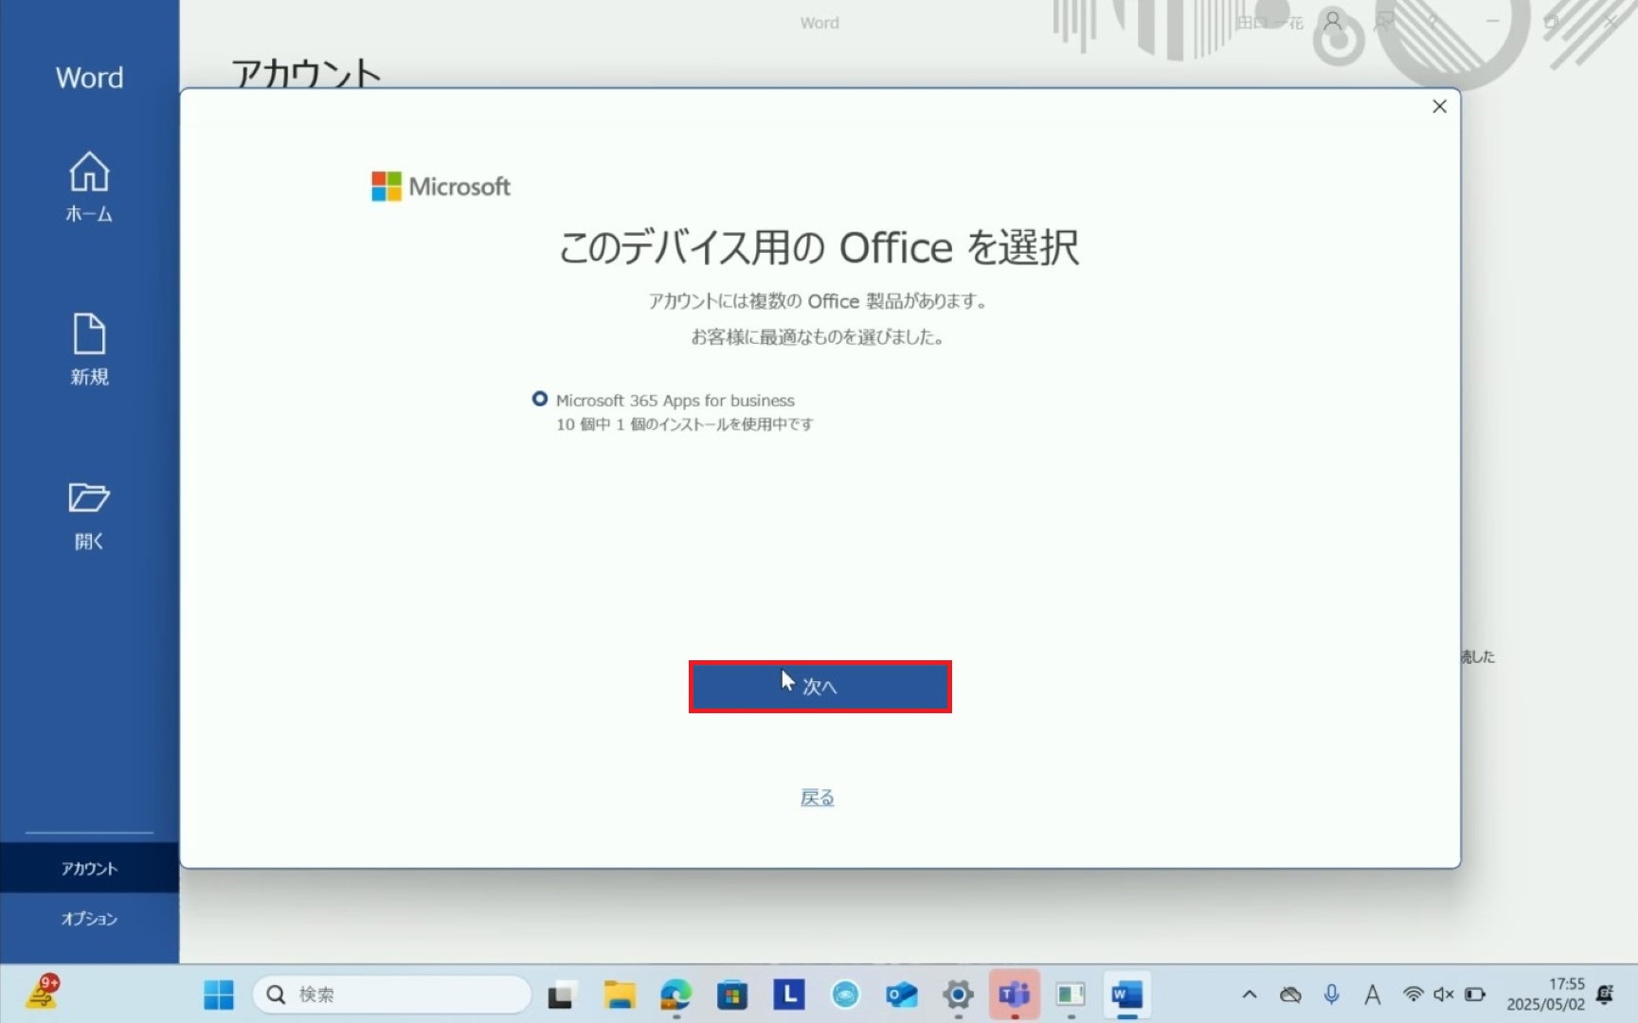This screenshot has width=1638, height=1023.
Task: Open Task View on the taskbar
Action: (561, 996)
